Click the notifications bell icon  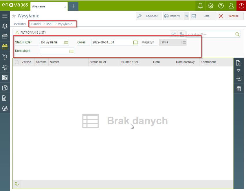pyautogui.click(x=200, y=6)
